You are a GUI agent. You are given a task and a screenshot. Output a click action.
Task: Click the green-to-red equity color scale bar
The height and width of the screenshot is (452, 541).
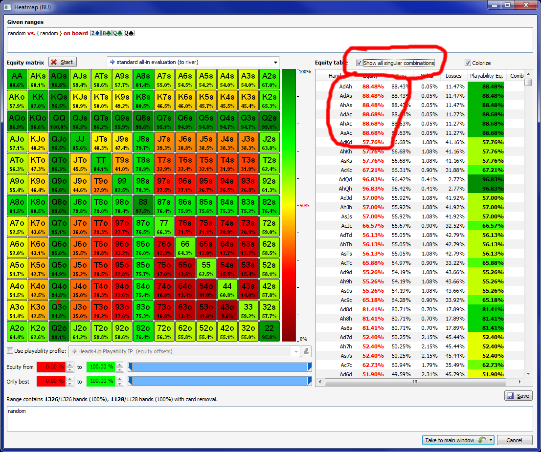click(289, 205)
